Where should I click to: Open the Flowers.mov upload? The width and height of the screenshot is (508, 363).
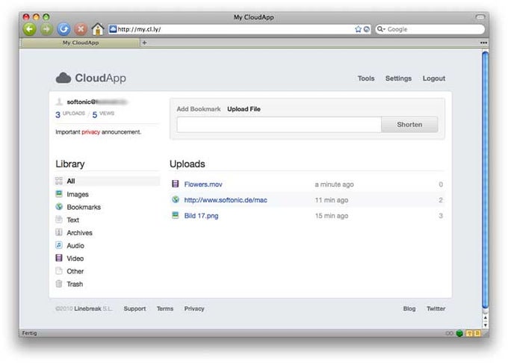tap(203, 184)
